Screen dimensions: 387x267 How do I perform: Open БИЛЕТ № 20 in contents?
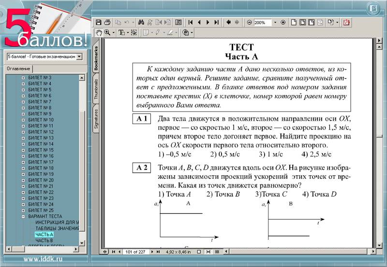(x=41, y=180)
